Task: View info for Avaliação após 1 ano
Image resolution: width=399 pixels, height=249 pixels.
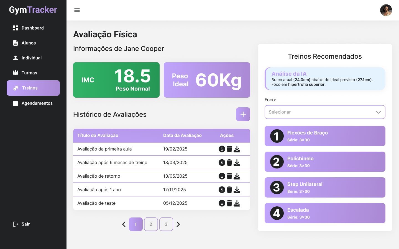Action: pos(222,190)
